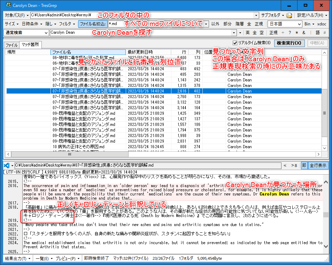The height and width of the screenshot is (265, 332).
Task: Toggle the ファイル名絞込 filter button
Action: coord(92,24)
